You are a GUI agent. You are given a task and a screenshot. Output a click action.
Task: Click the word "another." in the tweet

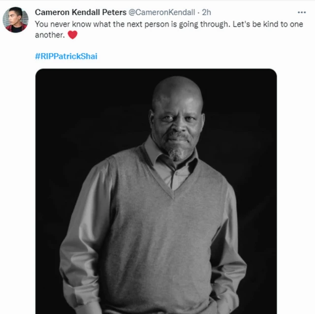coord(49,35)
